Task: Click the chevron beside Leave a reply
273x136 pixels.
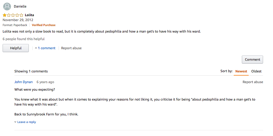Action: coord(15,122)
